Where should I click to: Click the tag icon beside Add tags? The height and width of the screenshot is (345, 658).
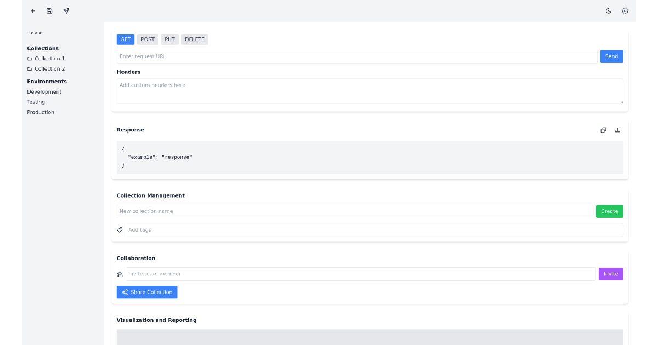point(120,229)
